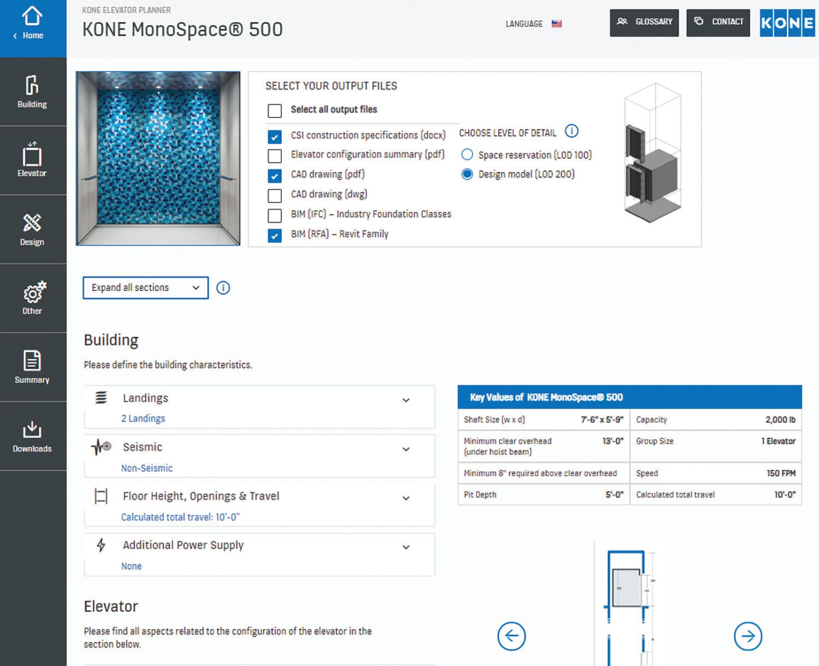Open the Building sidebar section

point(32,92)
